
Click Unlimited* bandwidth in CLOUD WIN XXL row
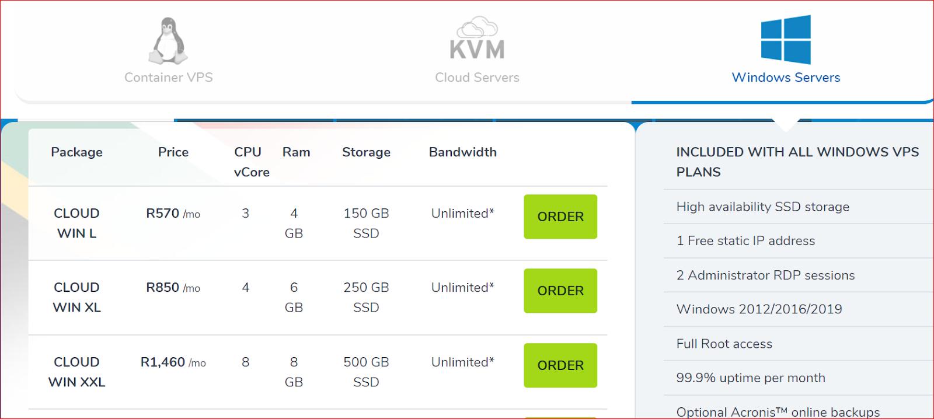click(463, 362)
